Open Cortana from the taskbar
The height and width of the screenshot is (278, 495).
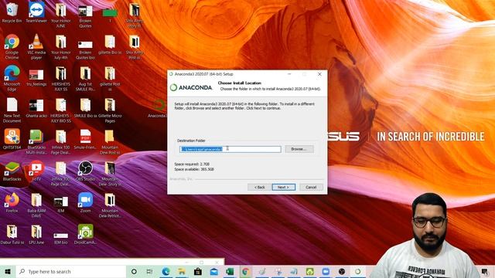(134, 271)
